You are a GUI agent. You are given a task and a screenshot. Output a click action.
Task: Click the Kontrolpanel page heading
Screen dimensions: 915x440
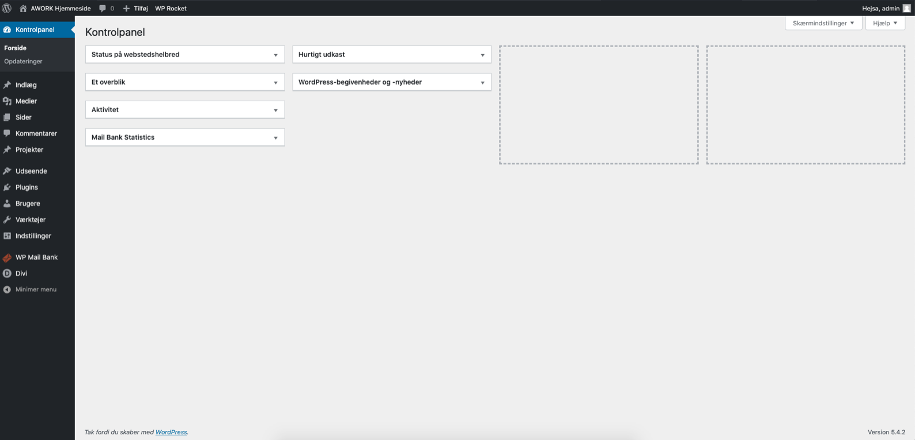tap(115, 32)
